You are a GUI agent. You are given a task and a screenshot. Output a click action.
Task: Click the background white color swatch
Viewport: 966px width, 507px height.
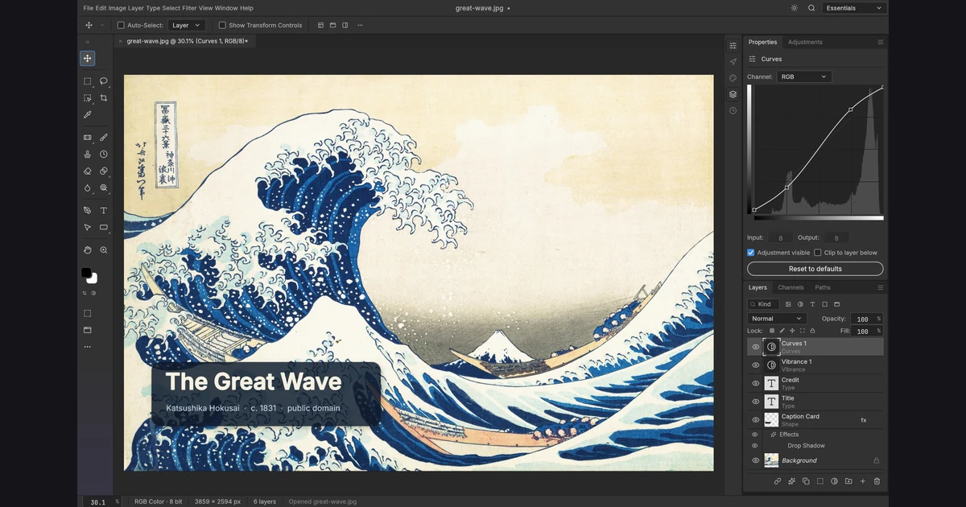pos(94,279)
